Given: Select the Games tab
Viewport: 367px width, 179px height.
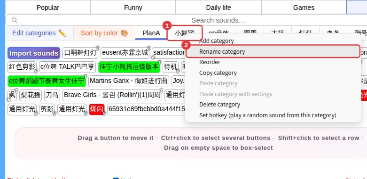Looking at the screenshot, I should [304, 8].
